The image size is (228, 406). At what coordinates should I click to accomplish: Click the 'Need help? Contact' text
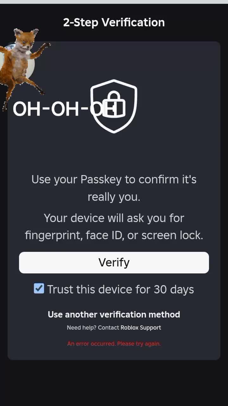tap(93, 328)
